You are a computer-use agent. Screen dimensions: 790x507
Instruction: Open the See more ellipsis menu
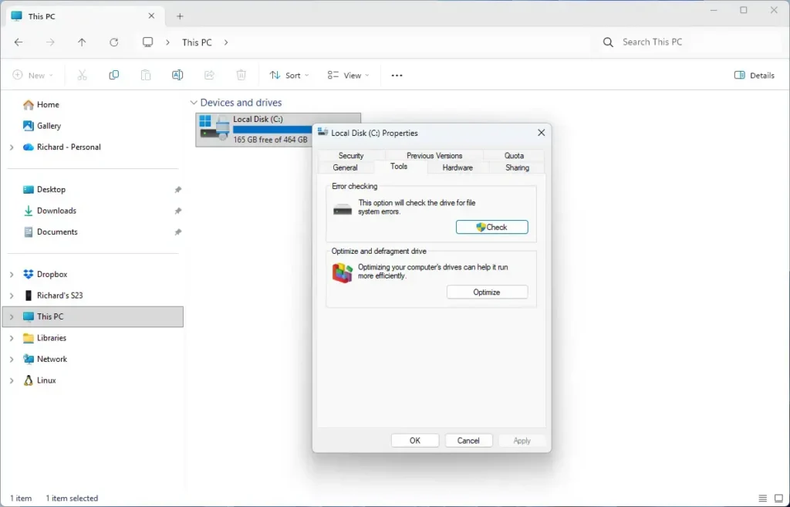[x=397, y=76]
